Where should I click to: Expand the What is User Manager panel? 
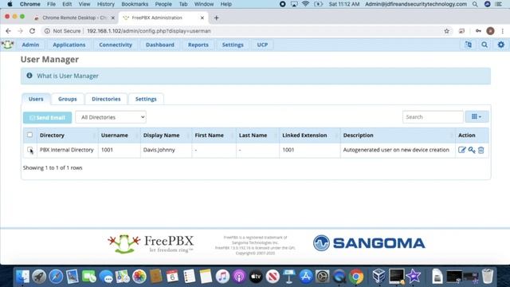point(67,76)
